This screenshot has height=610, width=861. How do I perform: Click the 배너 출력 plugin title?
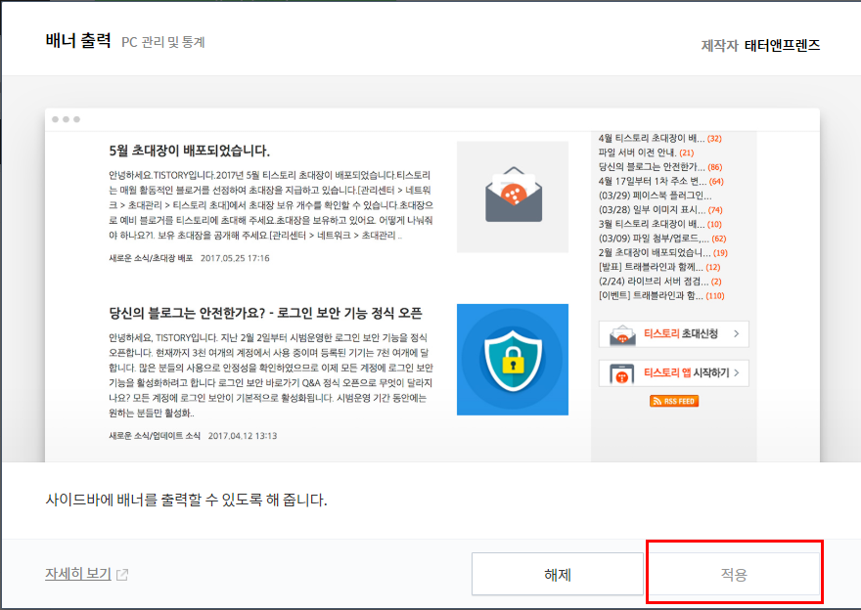click(78, 41)
